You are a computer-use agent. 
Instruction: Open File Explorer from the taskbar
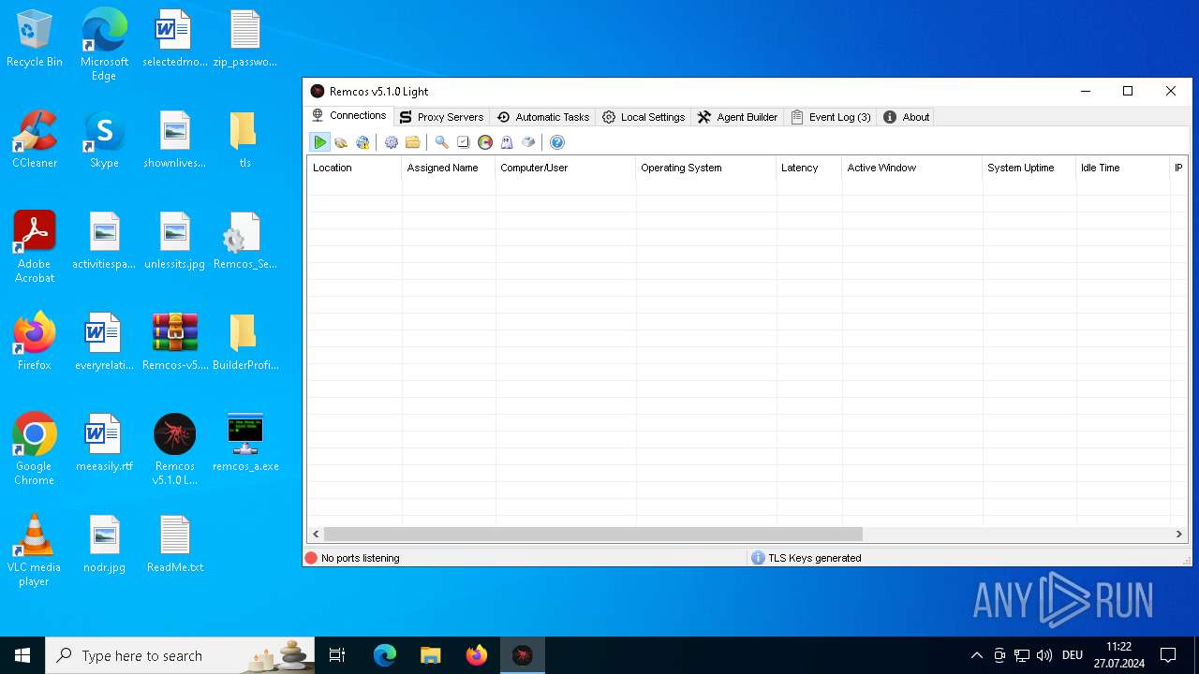click(x=431, y=655)
